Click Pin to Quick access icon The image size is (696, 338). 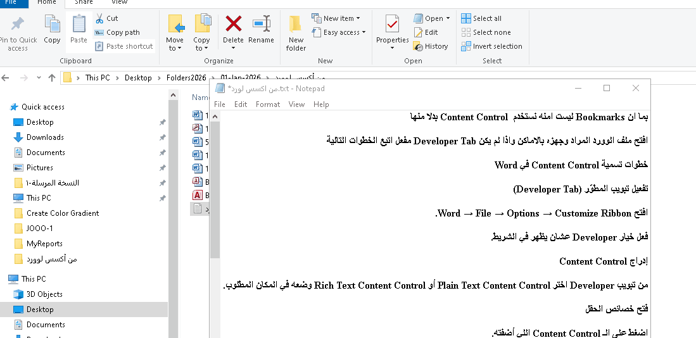[17, 25]
